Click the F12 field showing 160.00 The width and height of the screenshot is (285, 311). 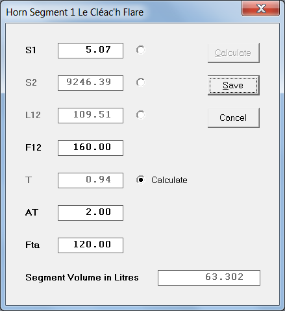click(90, 148)
